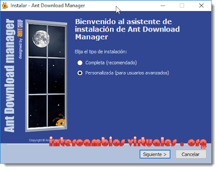
Task: Close the Ant Download Manager installer
Action: tap(201, 6)
